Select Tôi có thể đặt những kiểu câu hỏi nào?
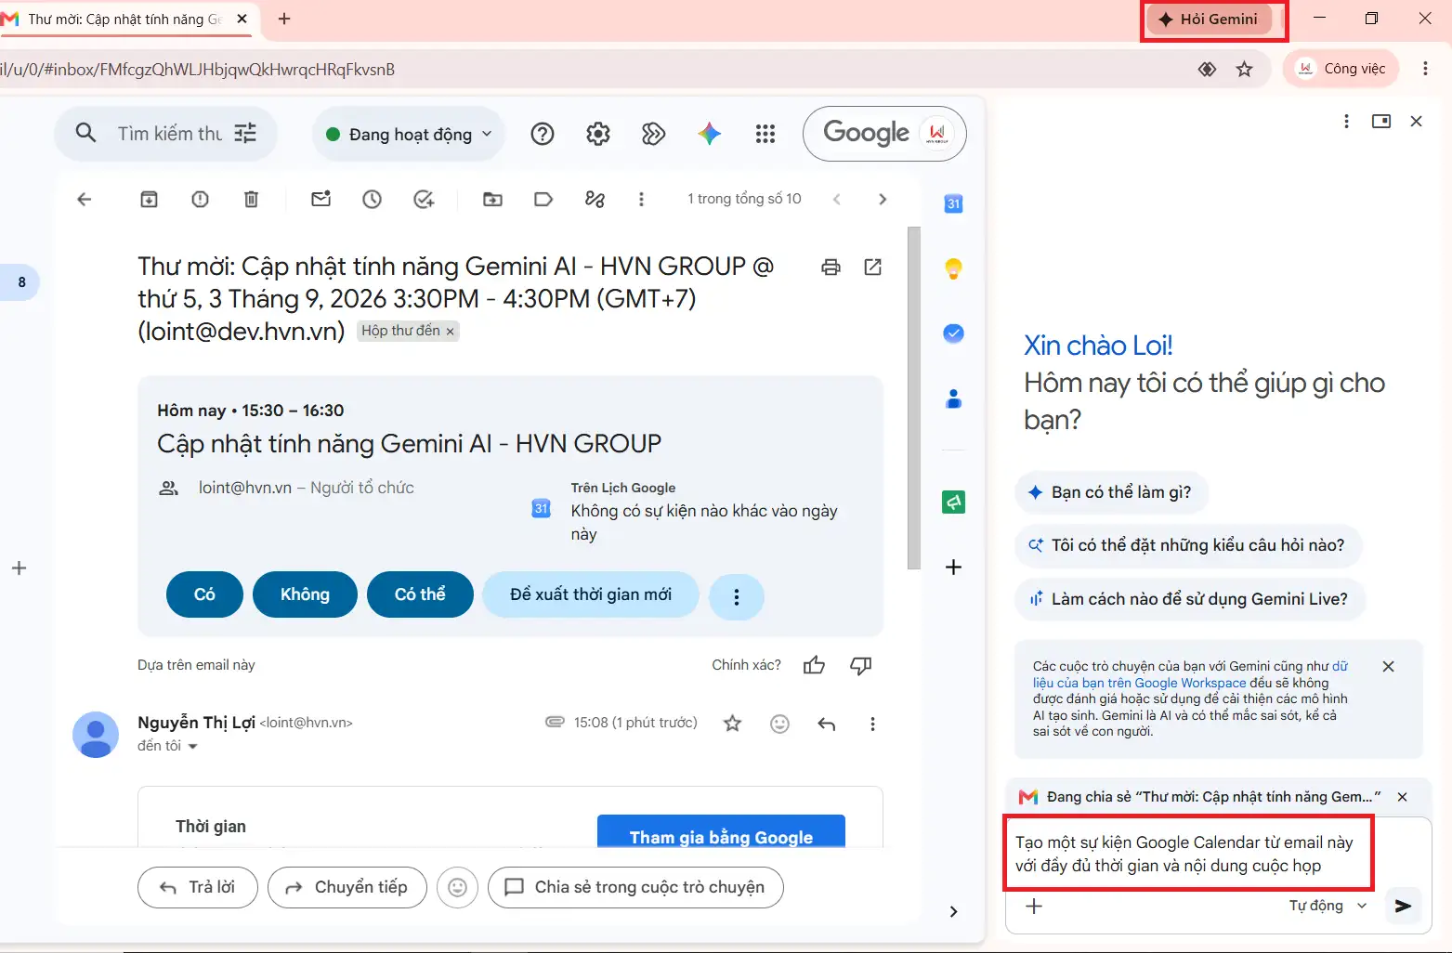 (1188, 545)
